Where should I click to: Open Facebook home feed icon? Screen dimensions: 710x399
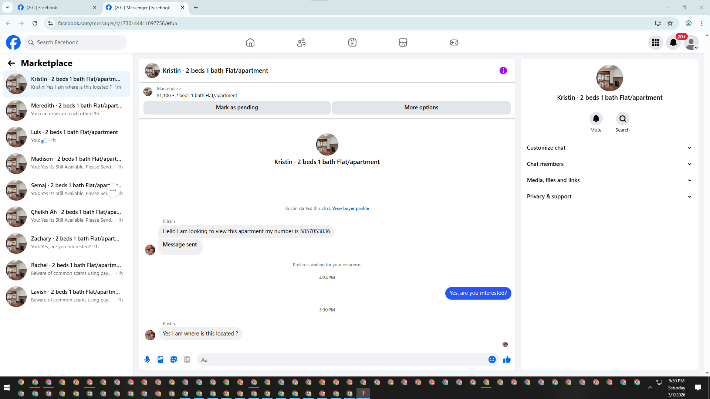coord(250,42)
